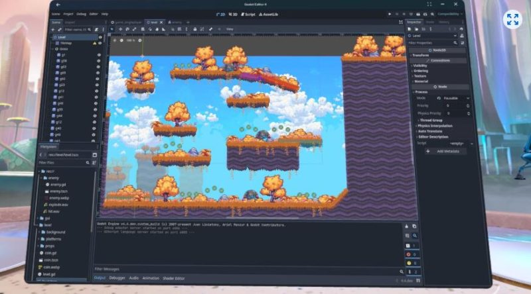Switch to the Shader Editor bottom tab
Screen dimensions: 531x294
point(174,279)
